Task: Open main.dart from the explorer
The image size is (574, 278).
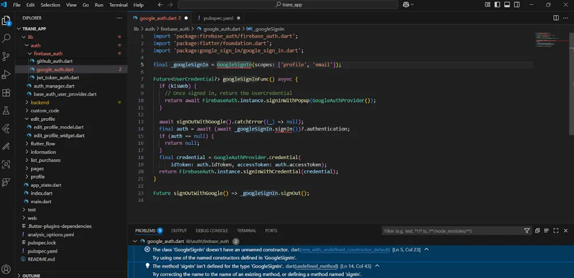Action: tap(41, 202)
